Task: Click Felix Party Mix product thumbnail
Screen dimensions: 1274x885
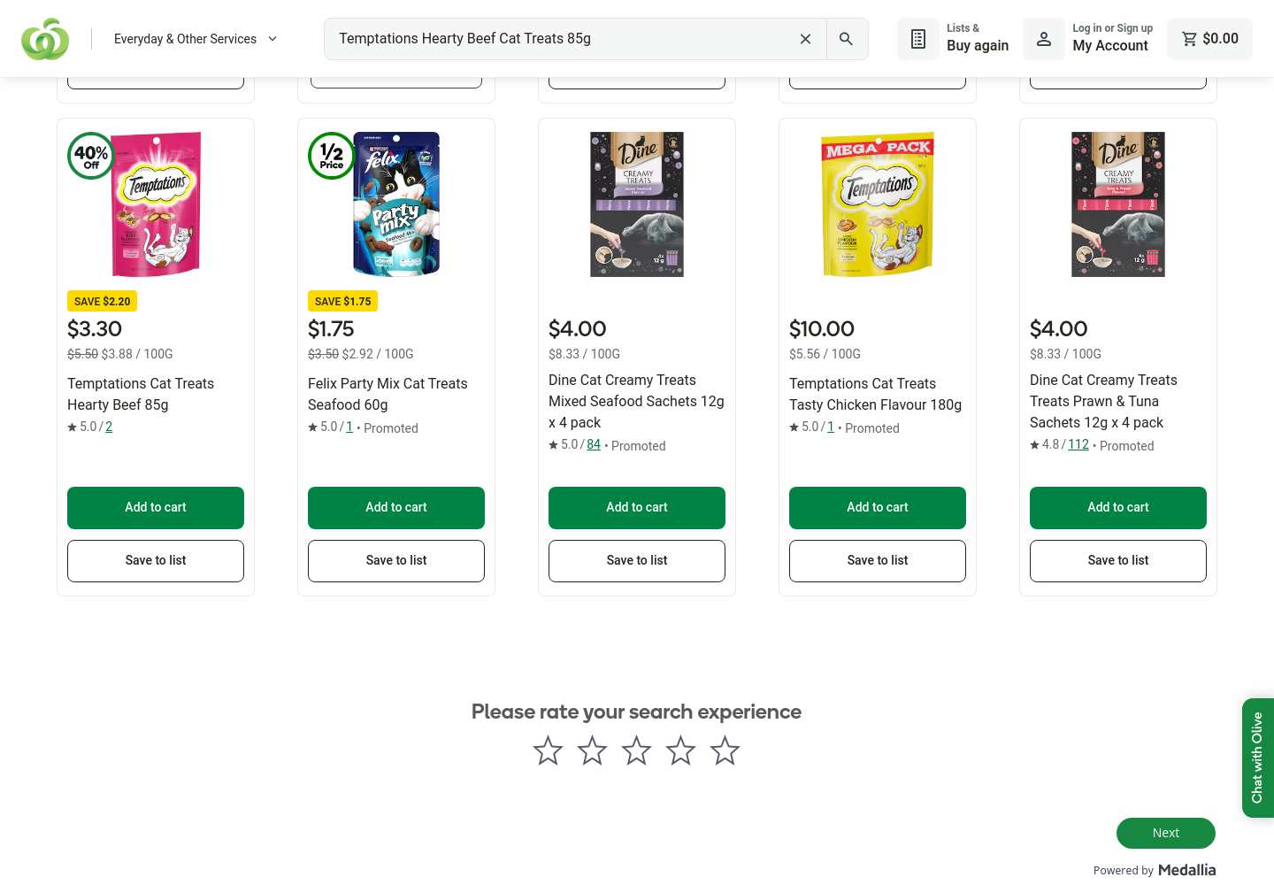Action: click(x=396, y=204)
